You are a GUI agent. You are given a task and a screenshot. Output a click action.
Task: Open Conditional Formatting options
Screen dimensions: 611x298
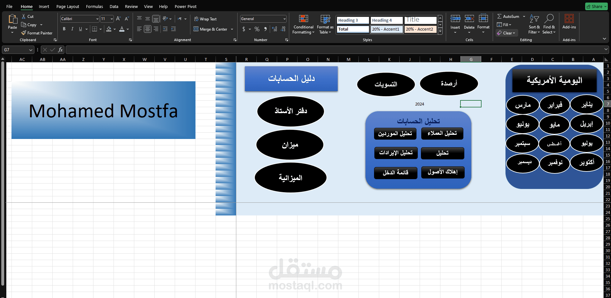click(x=303, y=25)
